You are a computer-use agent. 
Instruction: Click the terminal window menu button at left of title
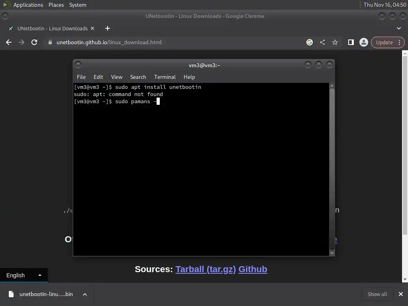78,64
